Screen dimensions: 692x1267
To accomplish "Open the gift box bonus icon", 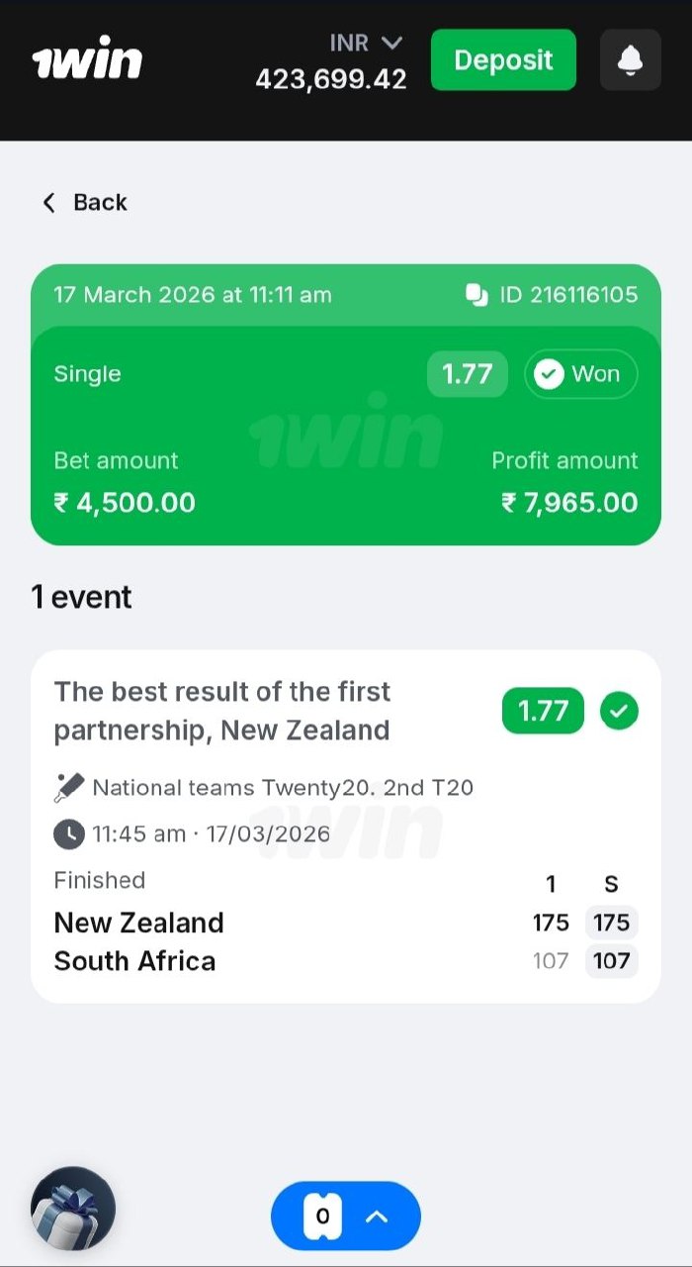I will point(73,1209).
